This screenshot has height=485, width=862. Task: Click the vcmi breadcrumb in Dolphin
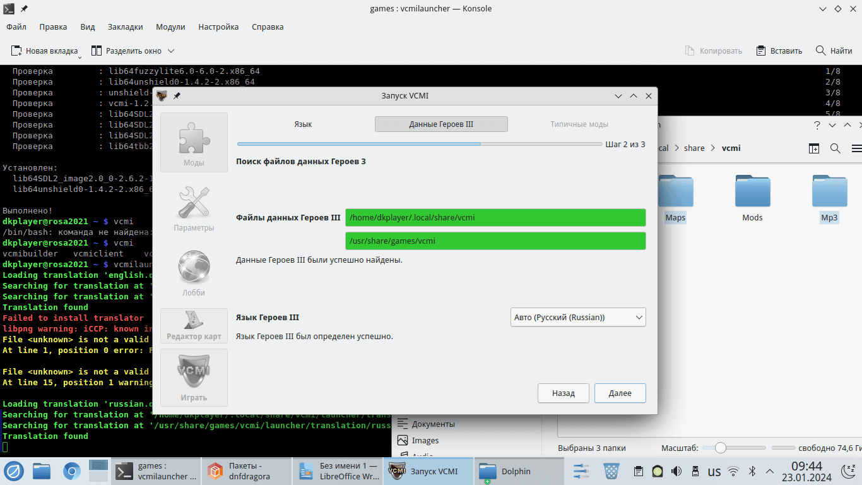coord(731,148)
